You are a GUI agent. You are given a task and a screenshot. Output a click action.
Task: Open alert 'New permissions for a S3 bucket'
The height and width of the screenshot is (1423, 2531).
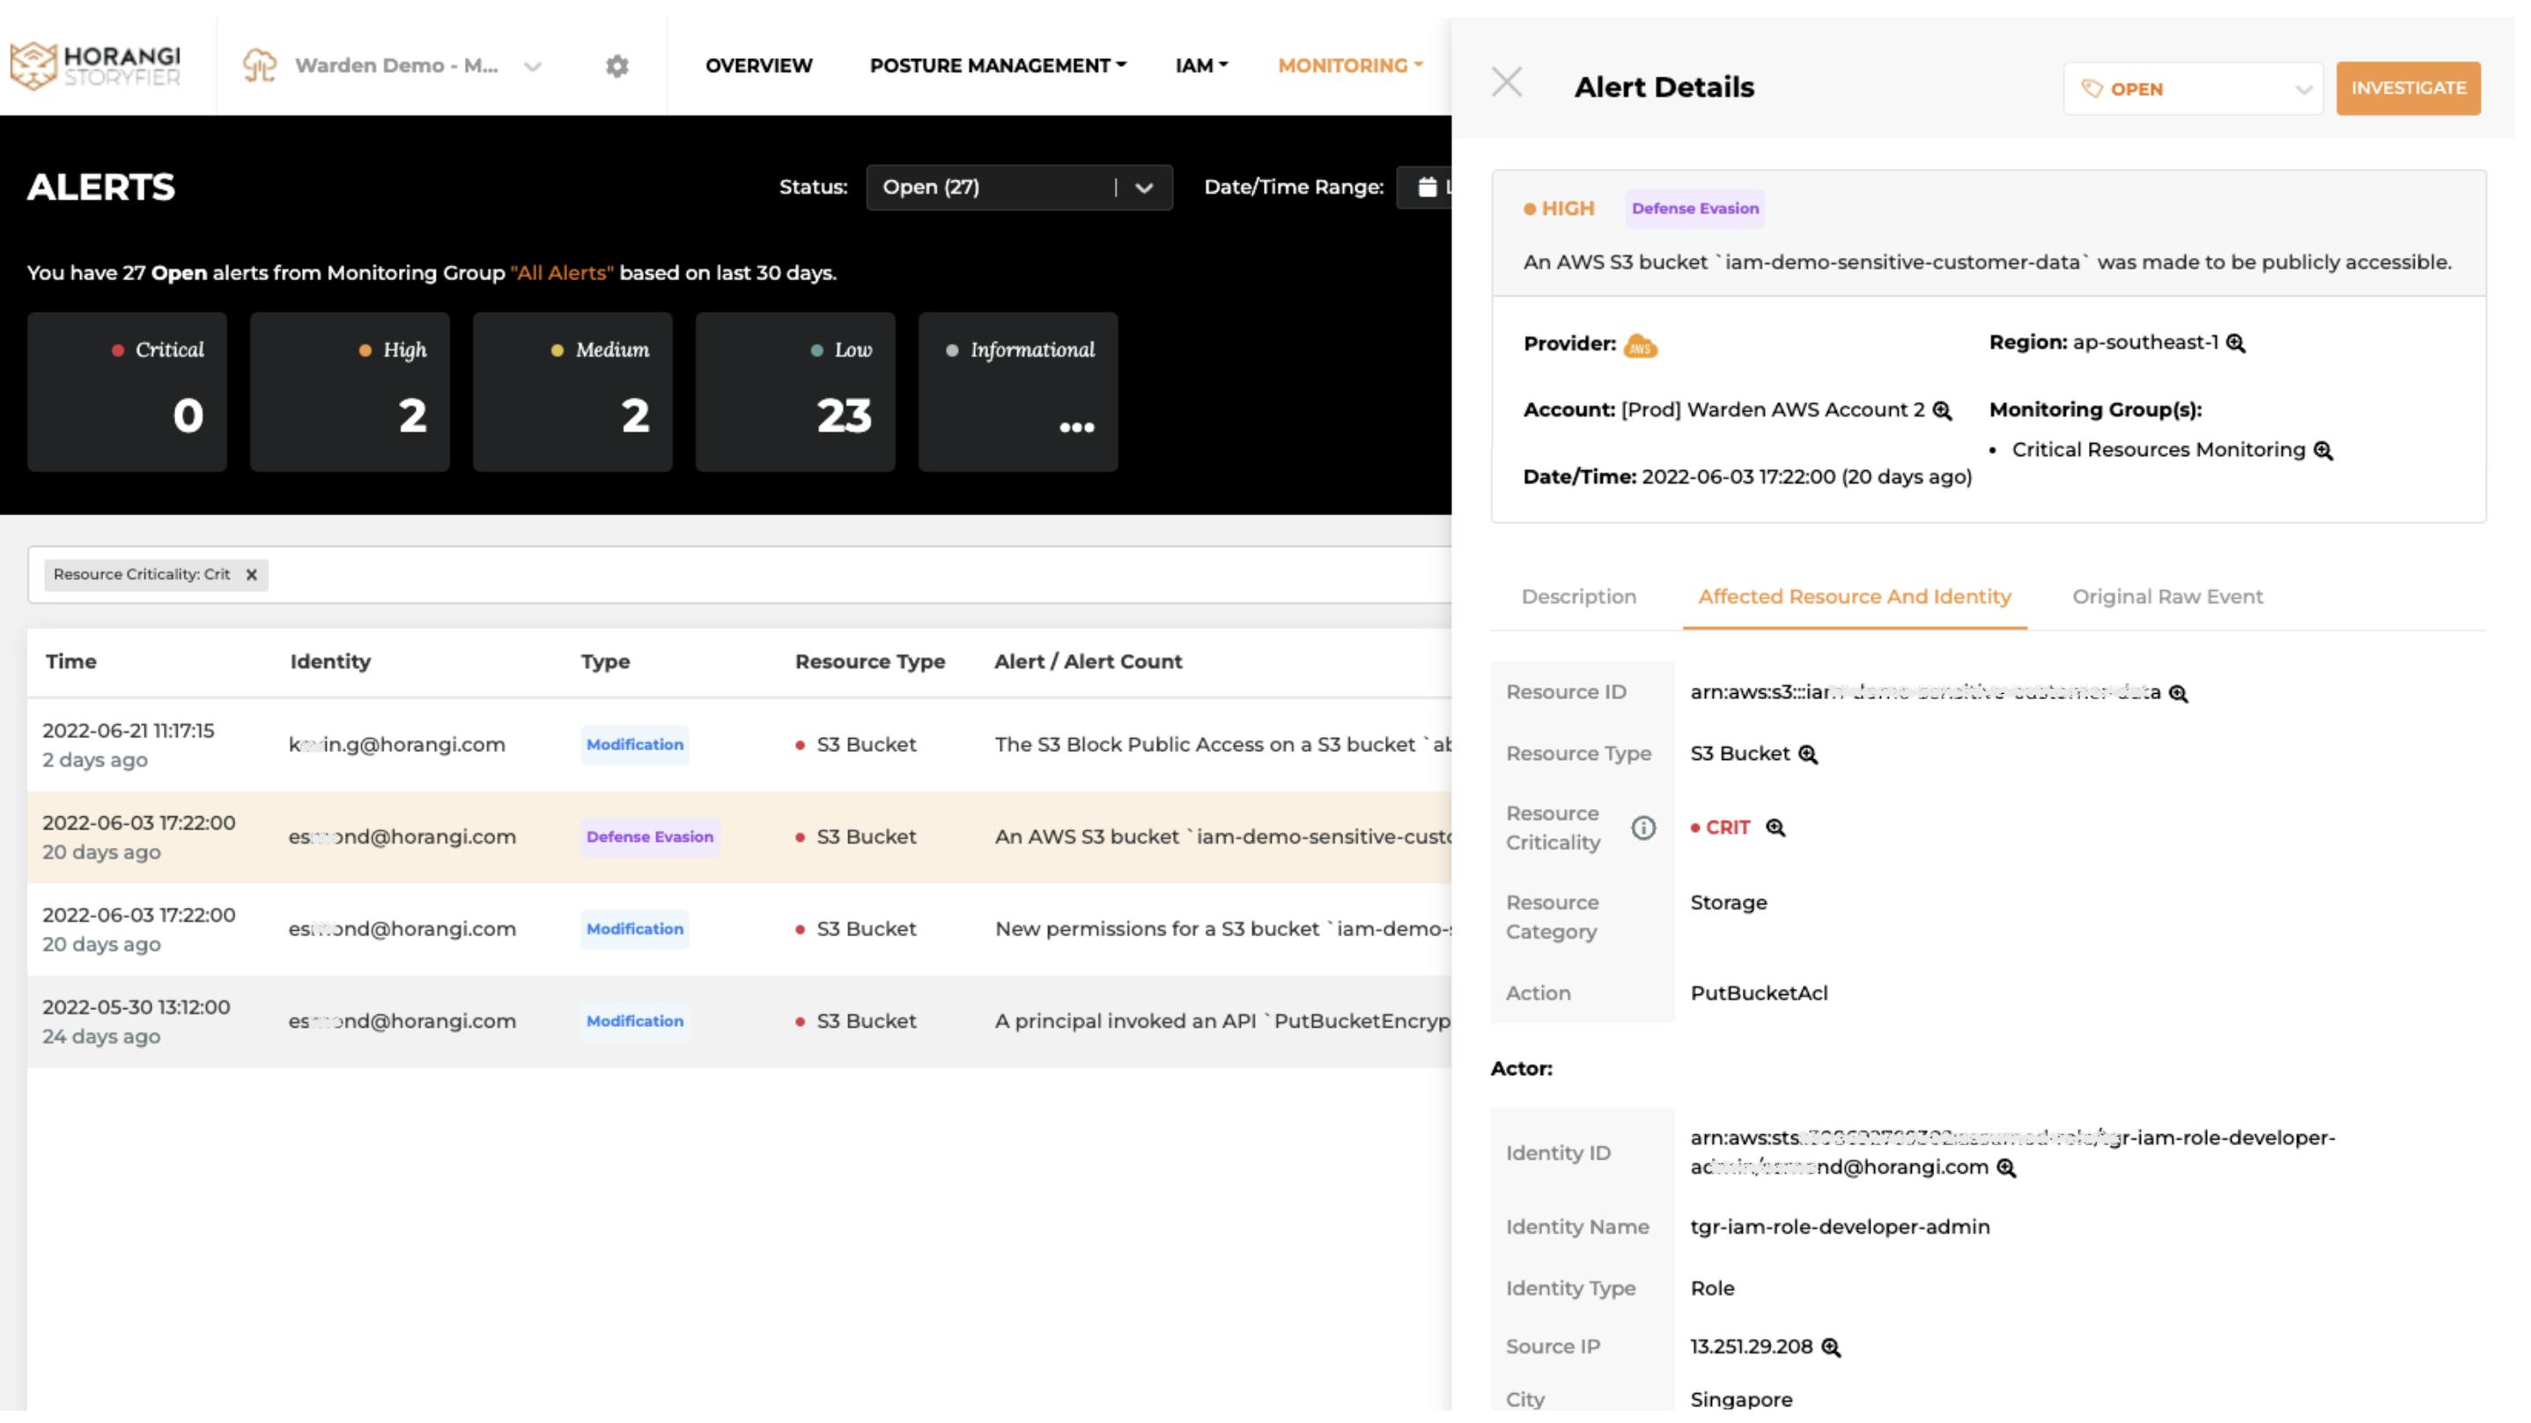click(x=739, y=930)
